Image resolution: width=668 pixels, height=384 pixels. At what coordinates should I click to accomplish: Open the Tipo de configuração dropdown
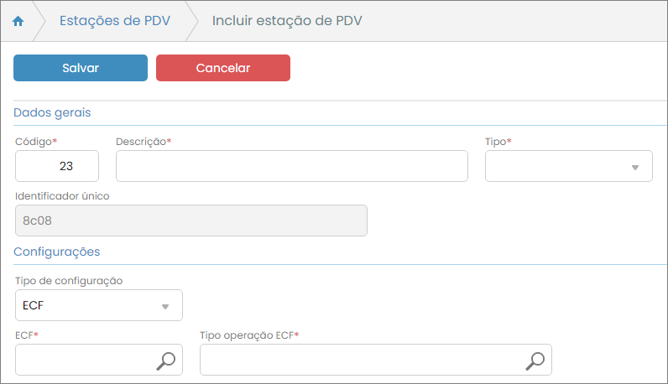(x=98, y=305)
